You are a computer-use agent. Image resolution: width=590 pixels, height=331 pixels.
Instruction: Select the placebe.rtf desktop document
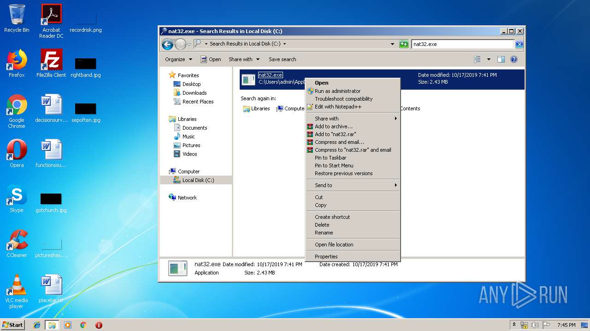(51, 289)
